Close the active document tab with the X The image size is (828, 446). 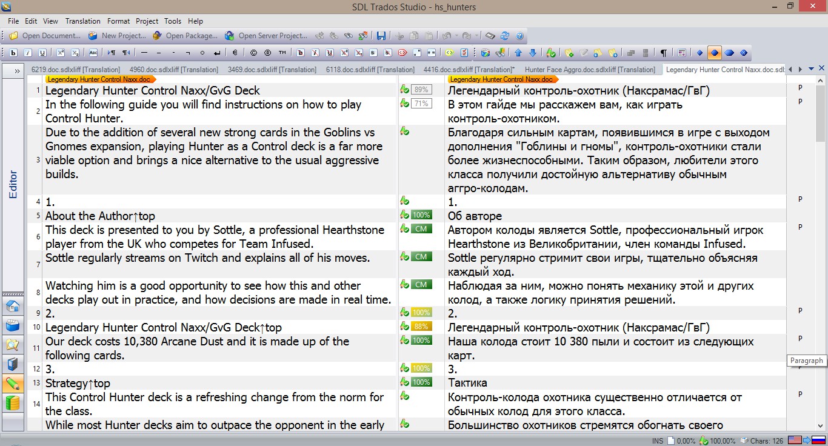tap(821, 68)
